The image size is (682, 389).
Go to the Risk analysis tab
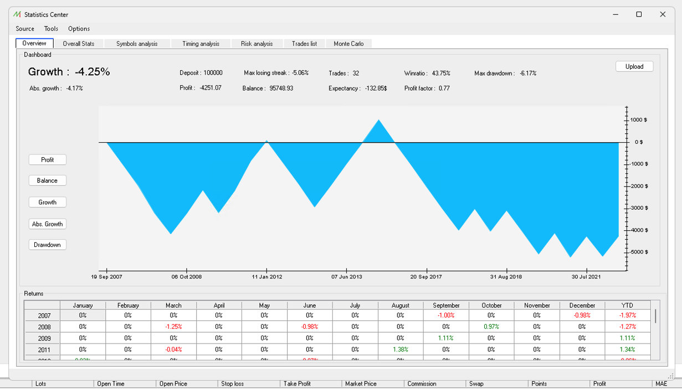(257, 44)
